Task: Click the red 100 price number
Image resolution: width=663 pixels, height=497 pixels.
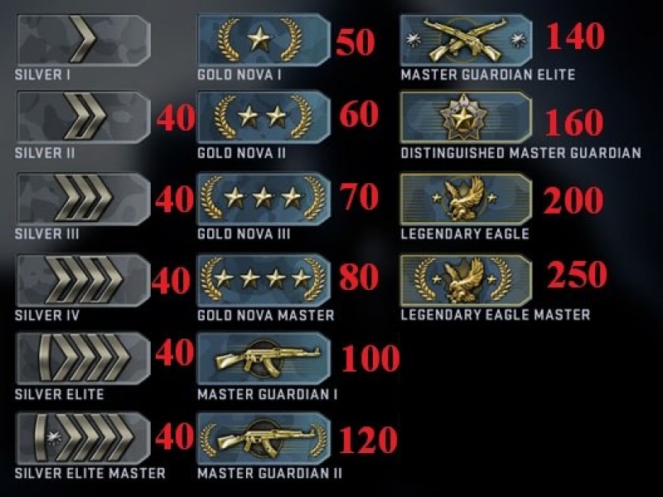Action: [370, 359]
